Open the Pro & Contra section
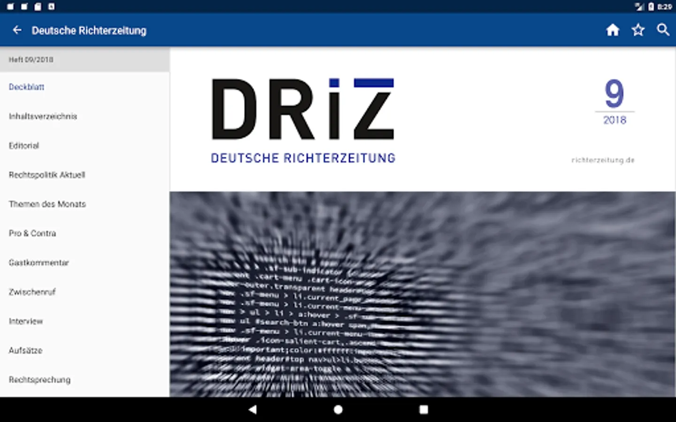 (84, 233)
